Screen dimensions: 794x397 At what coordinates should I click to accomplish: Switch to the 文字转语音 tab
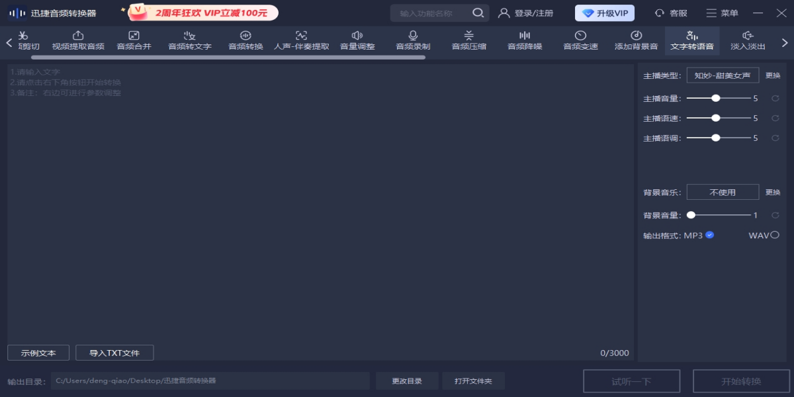(x=691, y=40)
